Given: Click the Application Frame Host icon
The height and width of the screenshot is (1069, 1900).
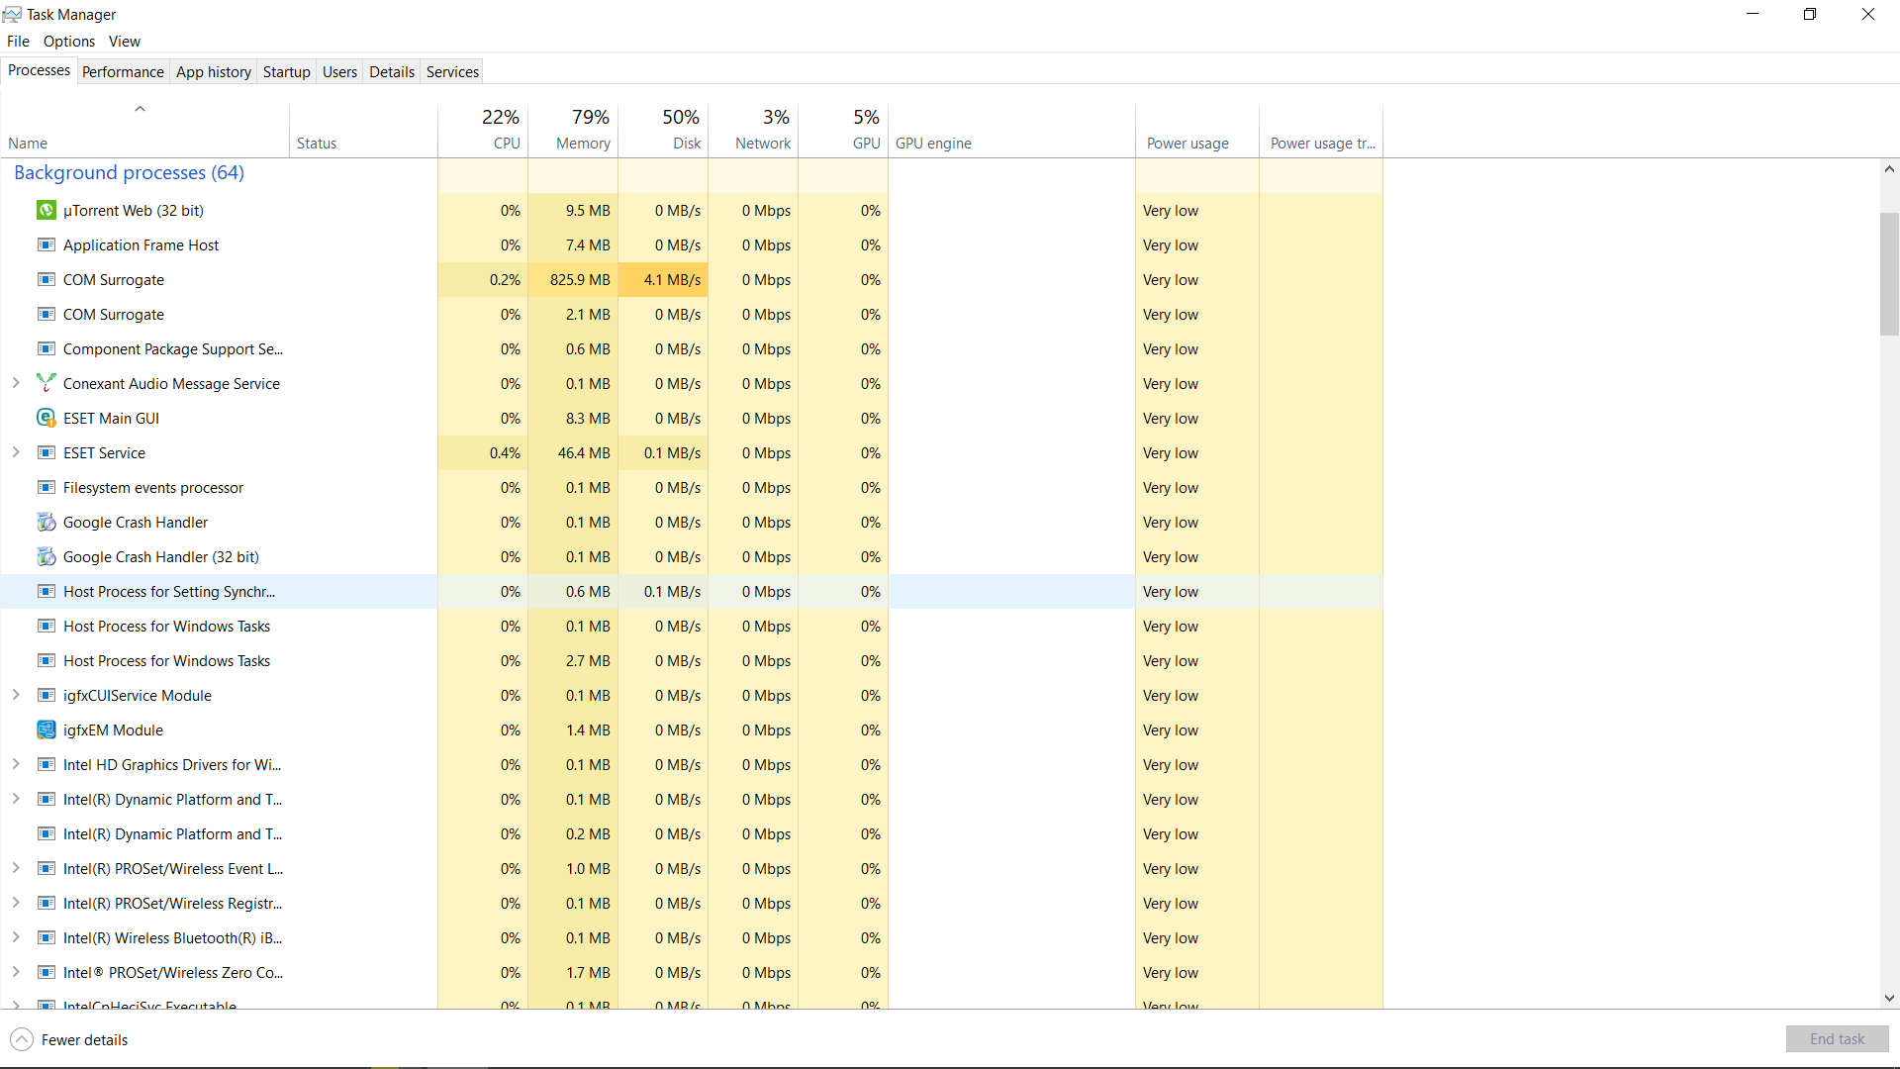Looking at the screenshot, I should click(x=46, y=245).
